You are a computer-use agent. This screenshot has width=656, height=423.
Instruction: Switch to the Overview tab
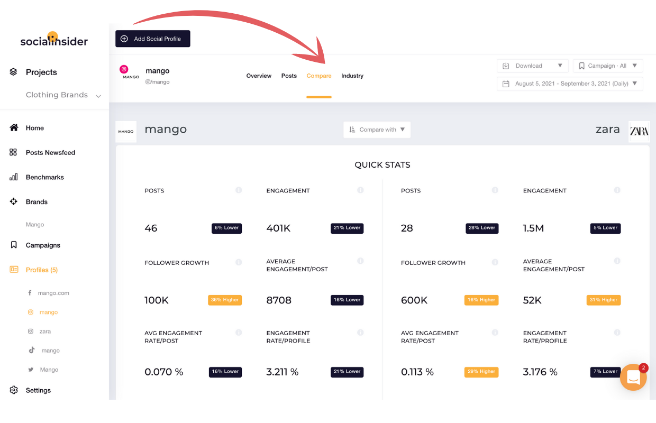[x=259, y=76]
